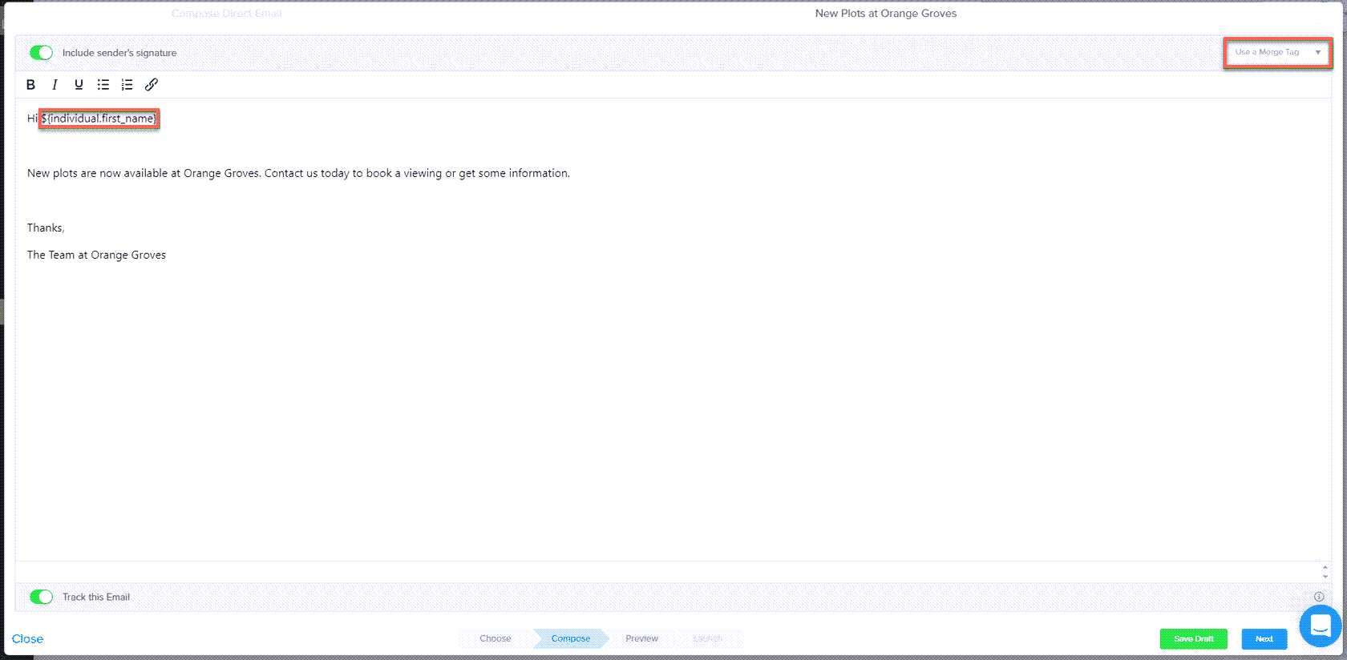1347x660 pixels.
Task: Insert a hyperlink
Action: pos(151,85)
